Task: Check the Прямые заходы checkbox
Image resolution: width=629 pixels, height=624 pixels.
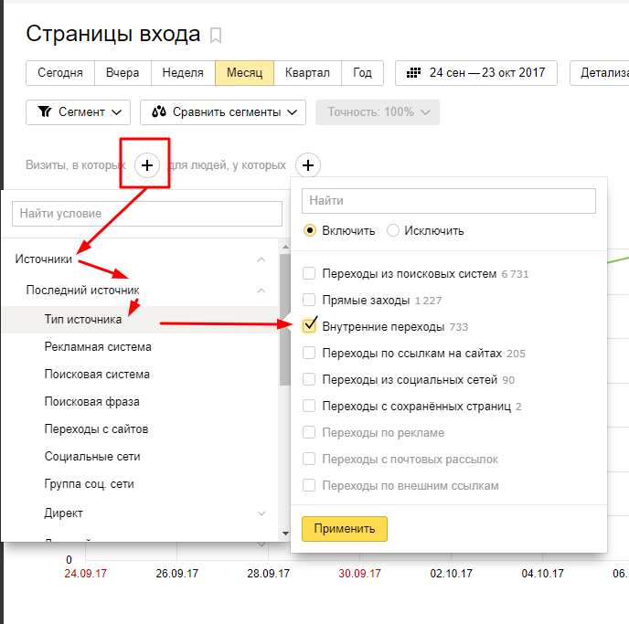Action: [309, 300]
